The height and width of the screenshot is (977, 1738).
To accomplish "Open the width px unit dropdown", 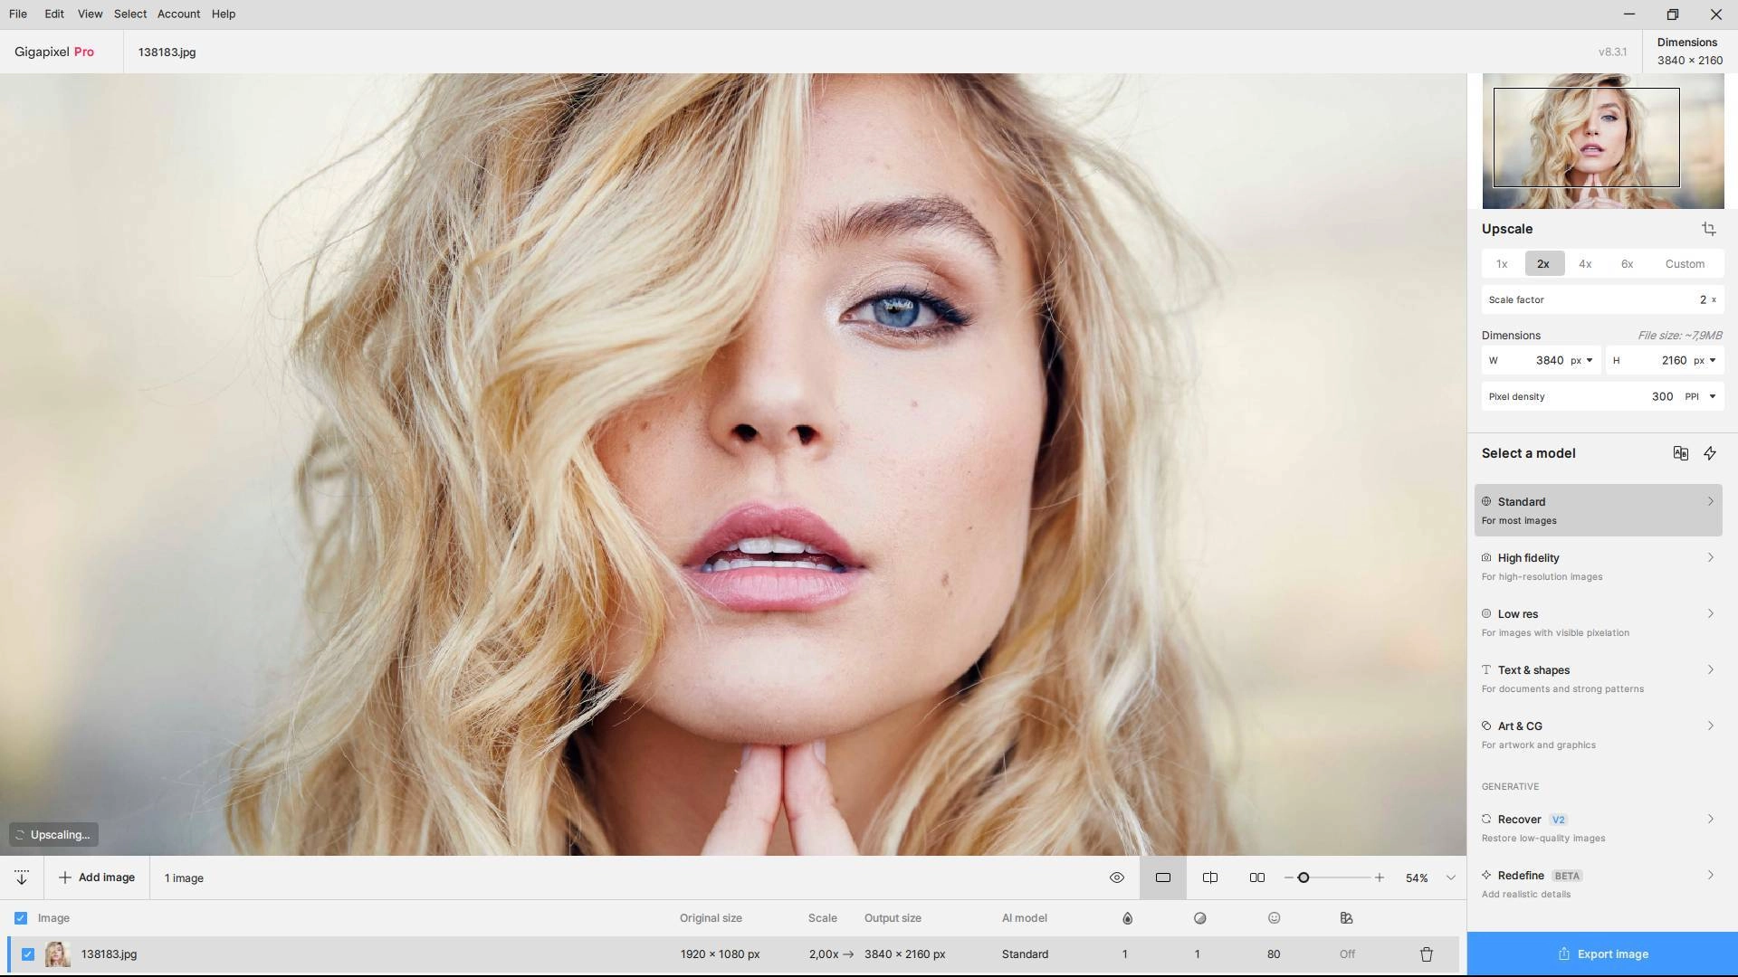I will (x=1581, y=360).
